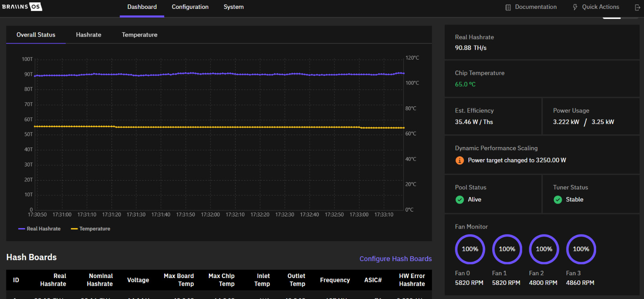Switch to the Temperature chart tab
The width and height of the screenshot is (644, 299).
140,35
